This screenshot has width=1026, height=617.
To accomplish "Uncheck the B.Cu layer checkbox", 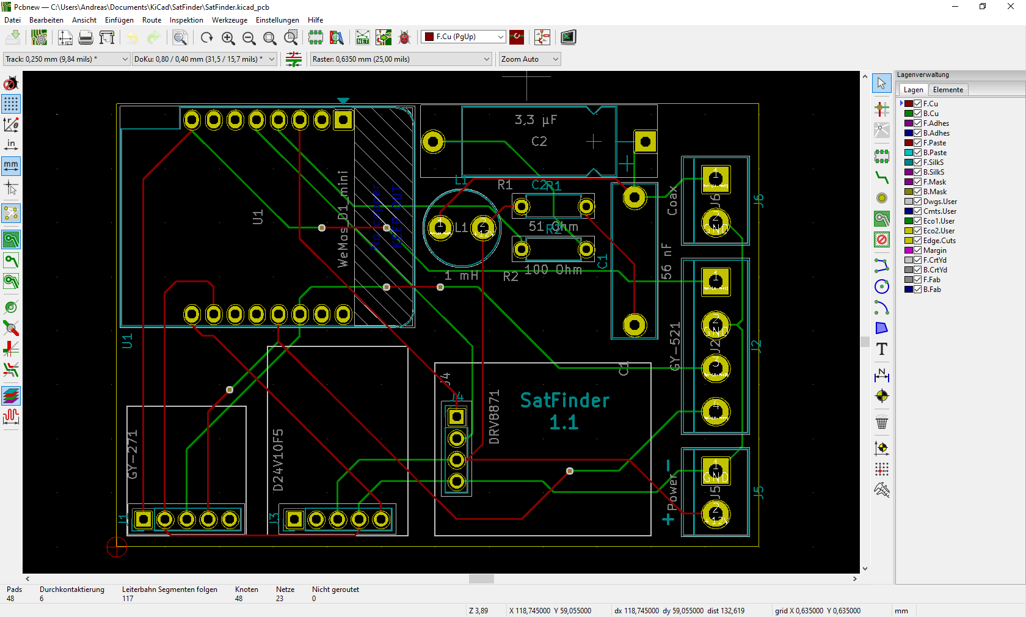I will [x=917, y=114].
